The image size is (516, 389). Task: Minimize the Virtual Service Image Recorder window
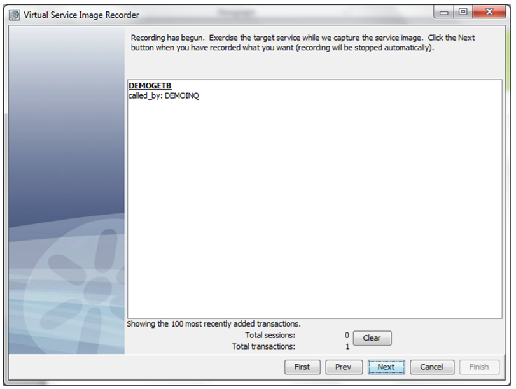tap(444, 13)
